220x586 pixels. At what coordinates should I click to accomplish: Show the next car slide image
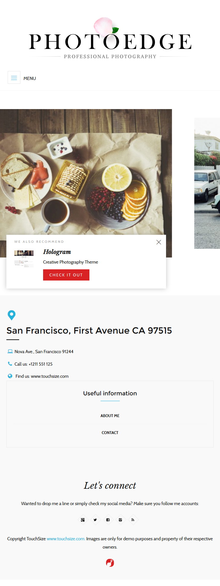coord(207,183)
